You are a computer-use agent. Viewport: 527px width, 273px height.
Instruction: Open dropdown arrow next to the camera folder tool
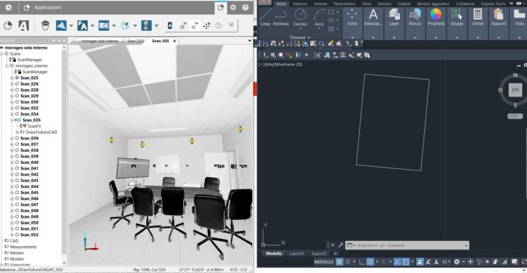click(x=113, y=26)
